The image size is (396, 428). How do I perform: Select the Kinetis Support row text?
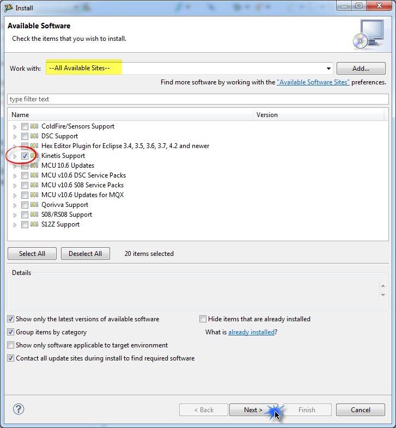pos(63,156)
